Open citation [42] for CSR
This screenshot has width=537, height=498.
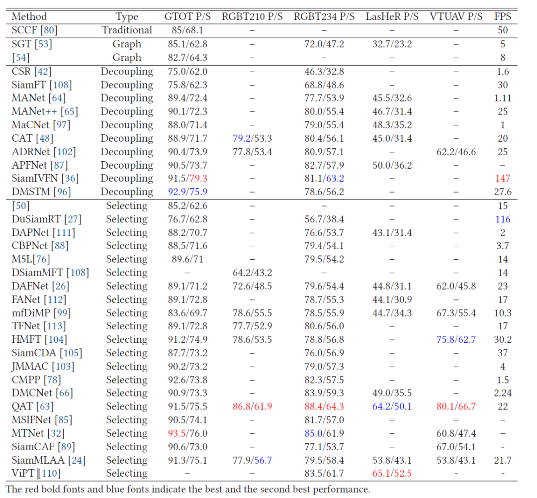43,71
